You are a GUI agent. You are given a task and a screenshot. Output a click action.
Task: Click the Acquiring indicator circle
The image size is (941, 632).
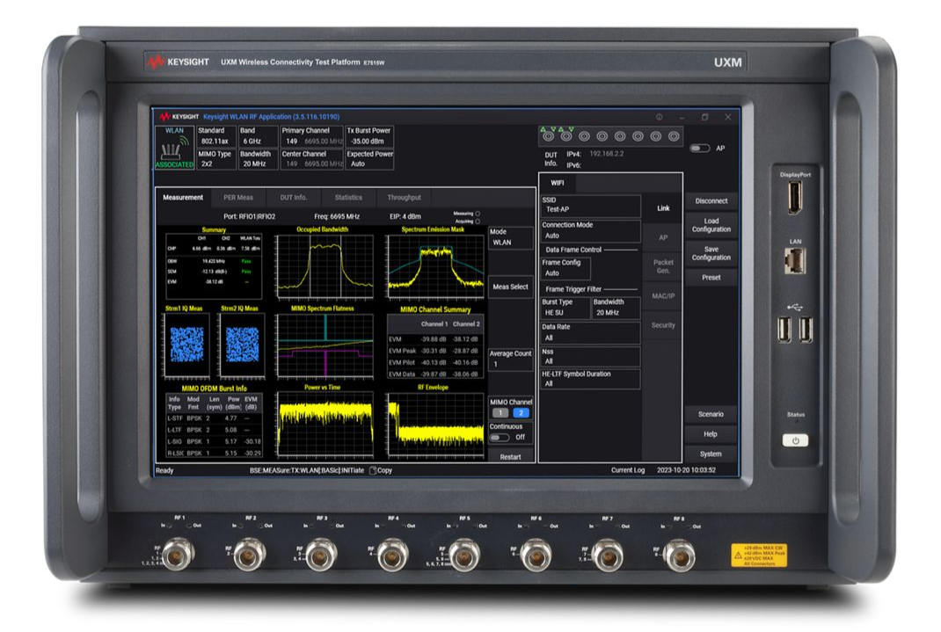point(478,222)
